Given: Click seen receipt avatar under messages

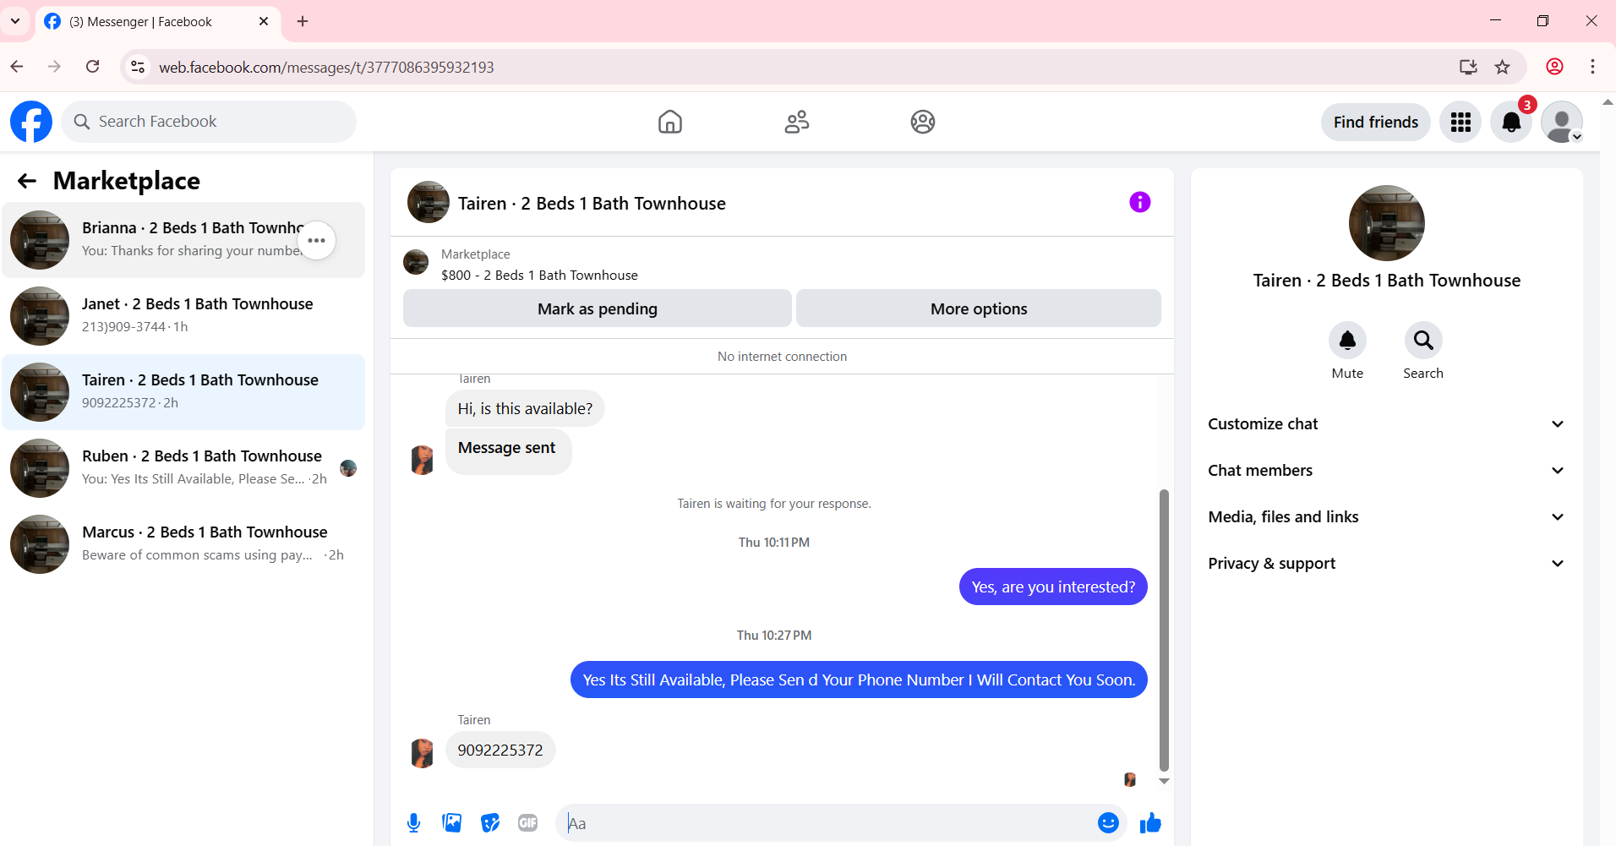Looking at the screenshot, I should 1130,779.
